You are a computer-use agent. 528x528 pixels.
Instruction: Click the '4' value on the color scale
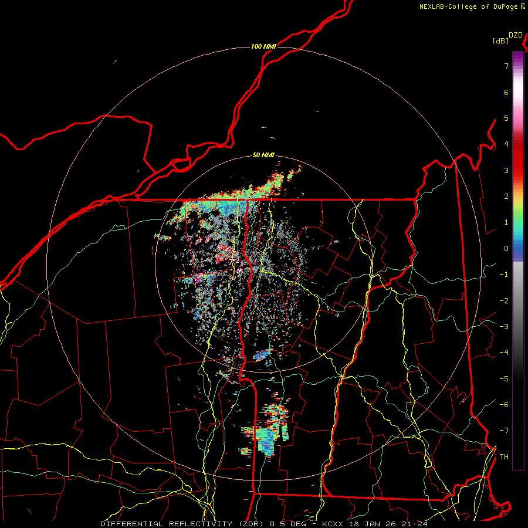click(506, 144)
